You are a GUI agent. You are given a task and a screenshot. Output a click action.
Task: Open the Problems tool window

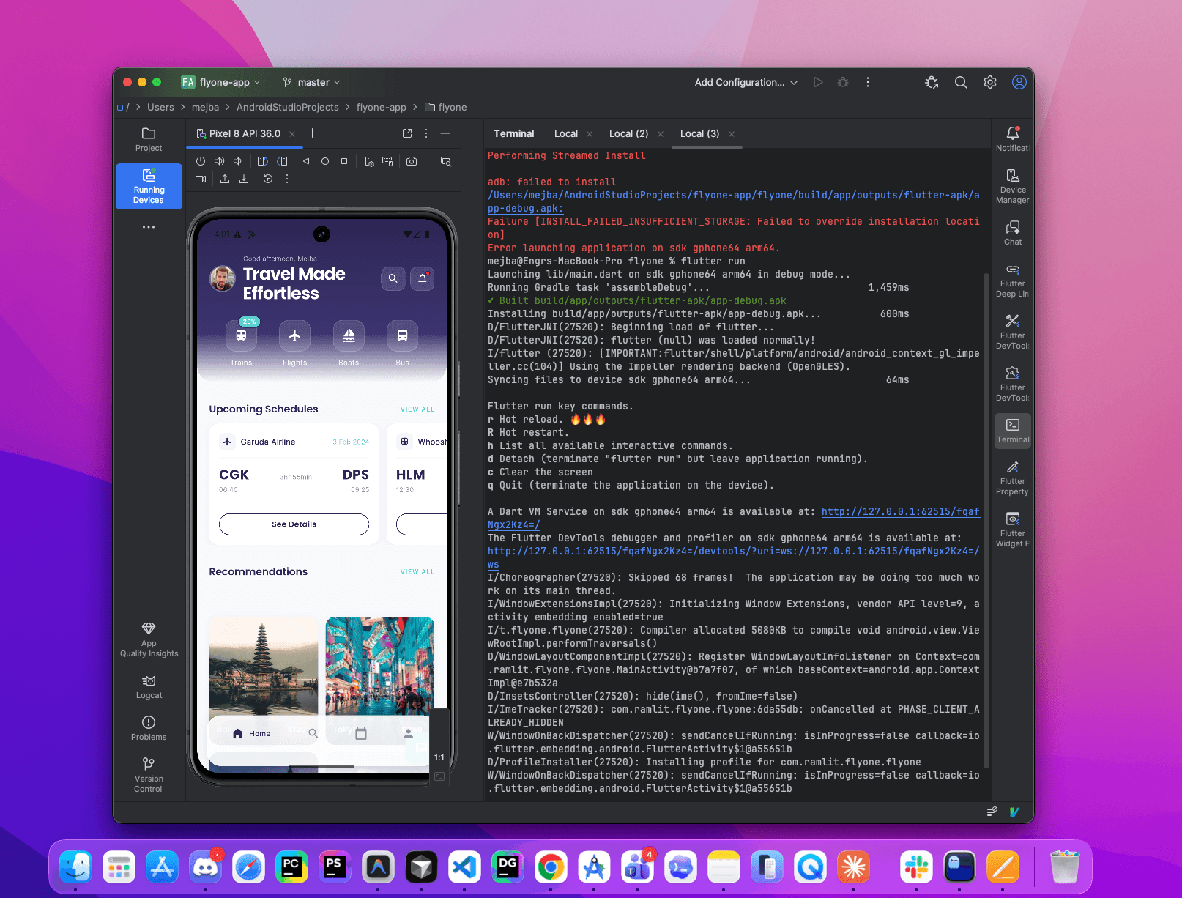[149, 728]
